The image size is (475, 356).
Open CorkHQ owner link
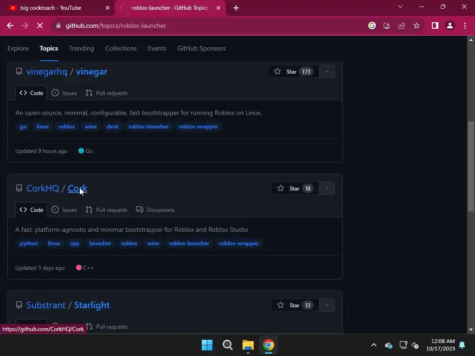43,189
